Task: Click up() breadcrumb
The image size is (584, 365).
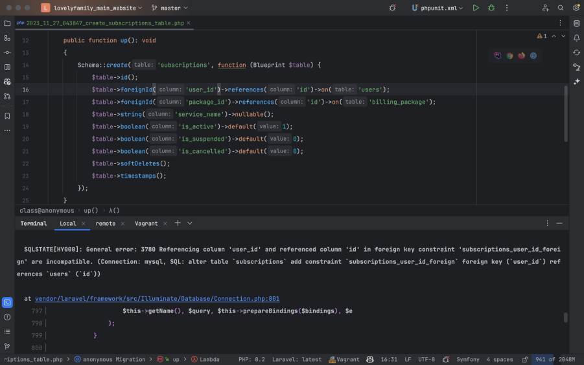Action: 91,211
